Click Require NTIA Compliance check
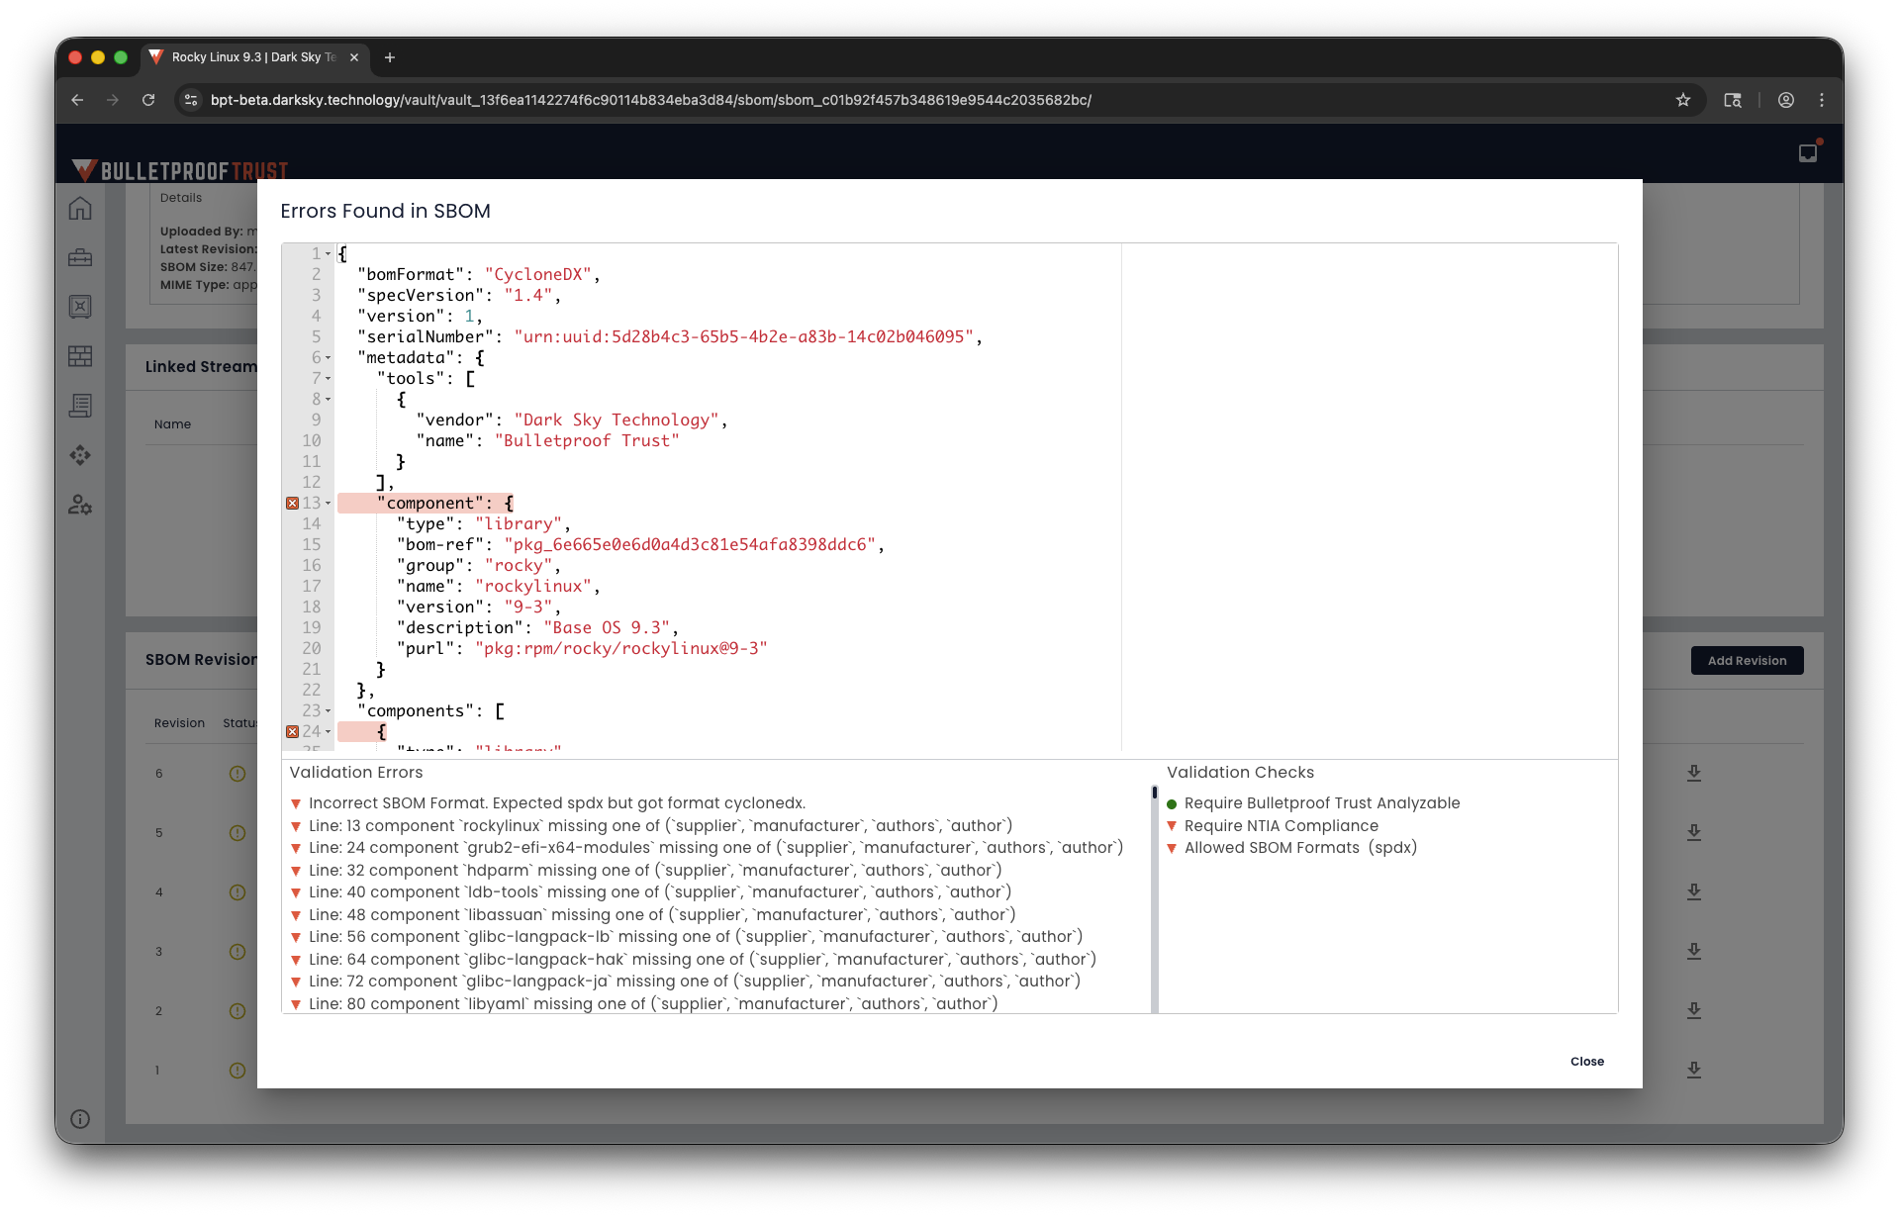 [x=1282, y=826]
